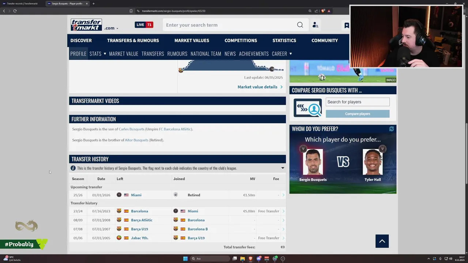Click Jabac Yth. club crest
This screenshot has width=468, height=263.
pos(119,238)
